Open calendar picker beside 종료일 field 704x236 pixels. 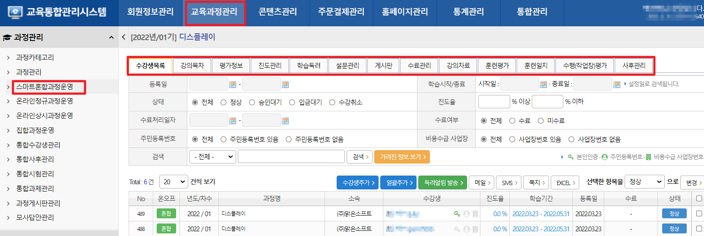pyautogui.click(x=617, y=84)
